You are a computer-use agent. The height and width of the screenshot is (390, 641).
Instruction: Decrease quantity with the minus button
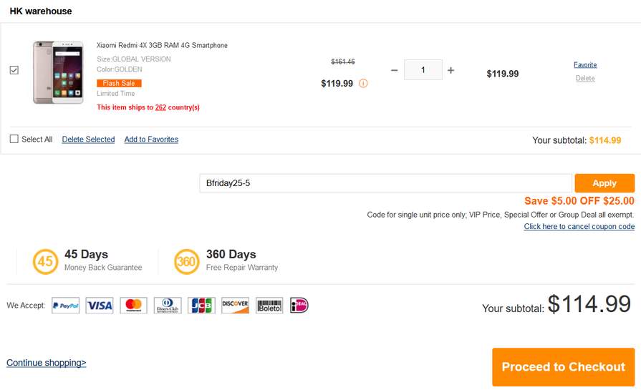tap(394, 70)
